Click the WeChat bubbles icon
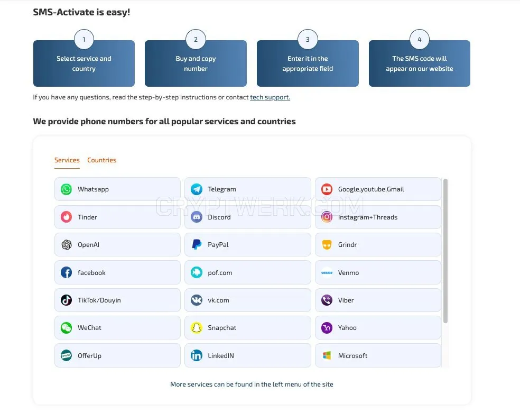The width and height of the screenshot is (520, 413). (x=67, y=328)
